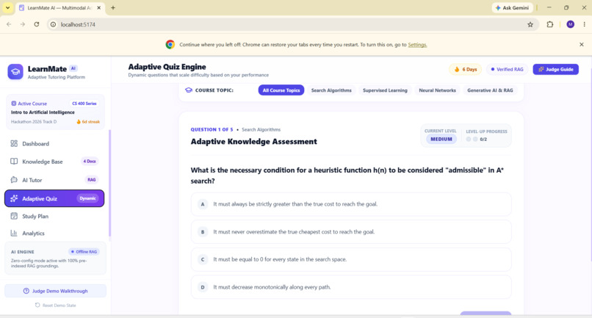
Task: Open Analytics from the sidebar
Action: [54, 233]
